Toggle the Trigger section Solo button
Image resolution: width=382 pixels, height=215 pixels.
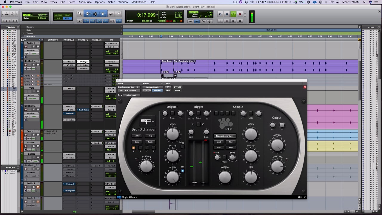click(198, 113)
